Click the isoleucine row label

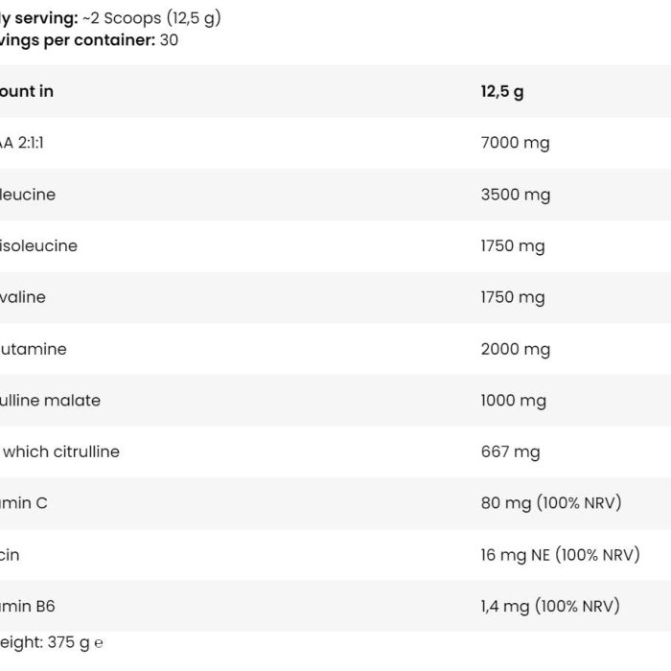[38, 246]
